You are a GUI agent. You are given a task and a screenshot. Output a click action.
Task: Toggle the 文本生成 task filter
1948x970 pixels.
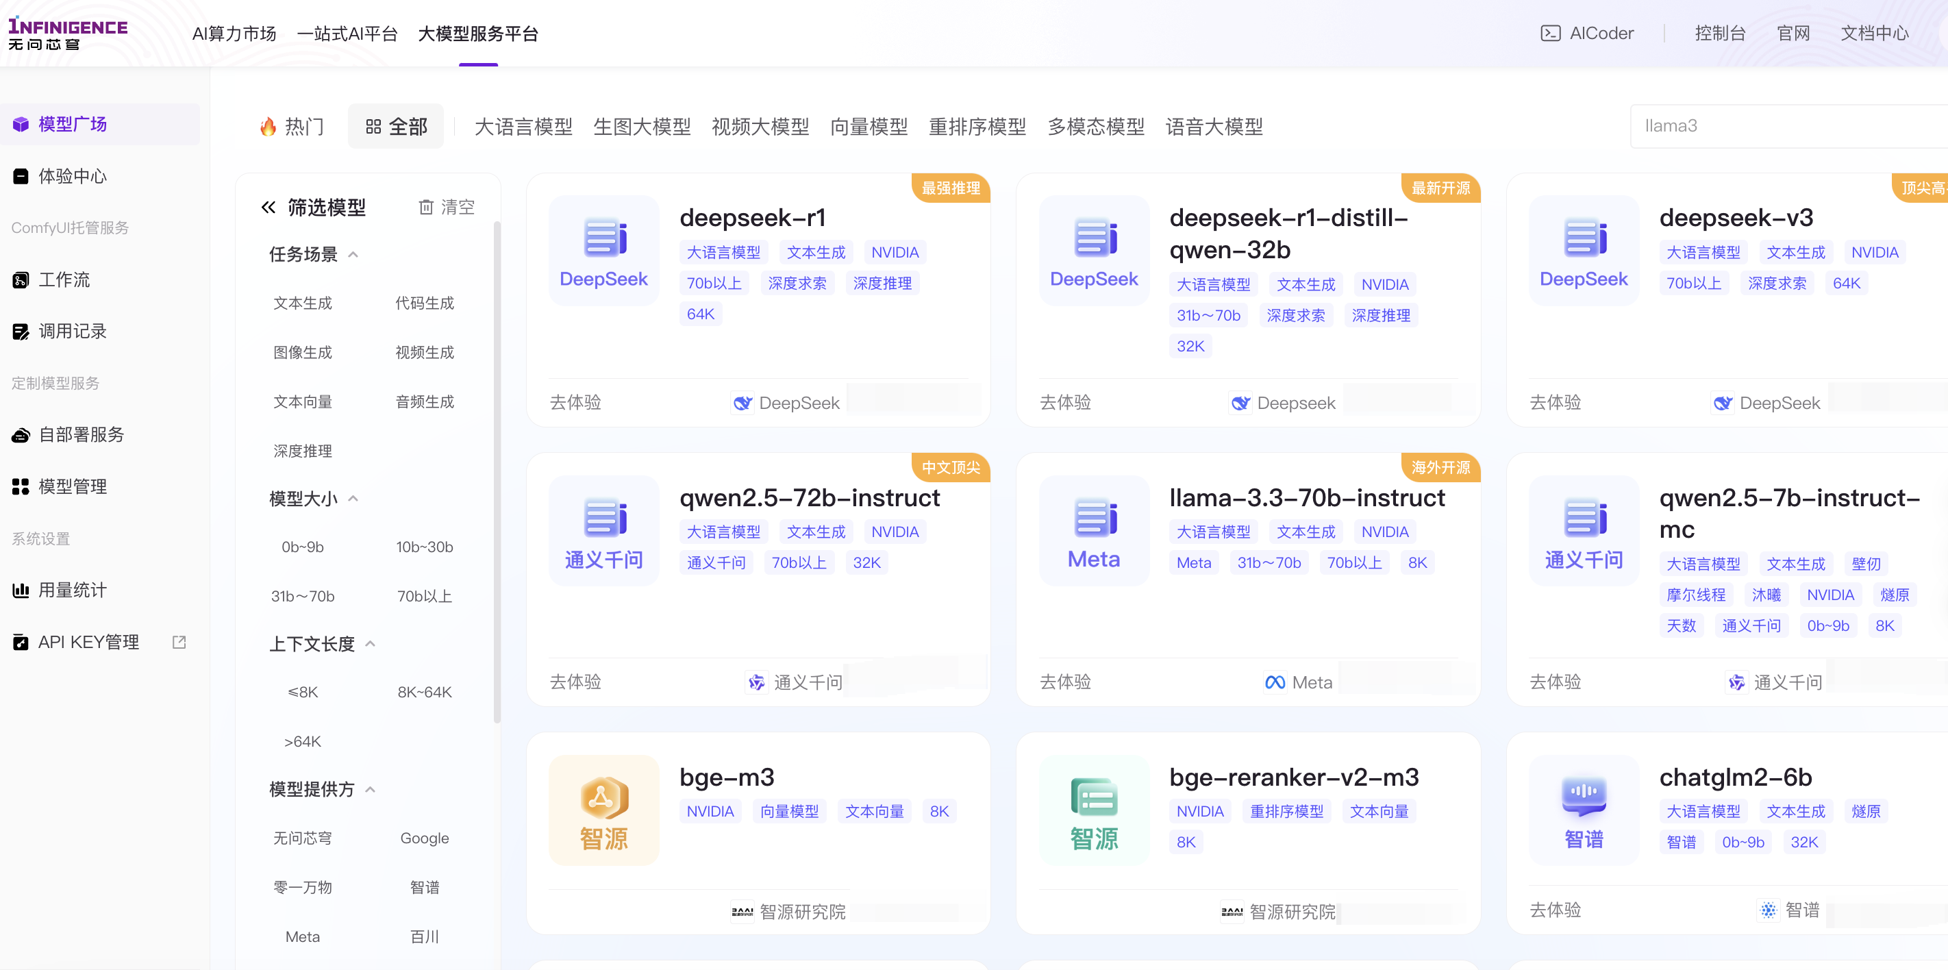pos(303,303)
